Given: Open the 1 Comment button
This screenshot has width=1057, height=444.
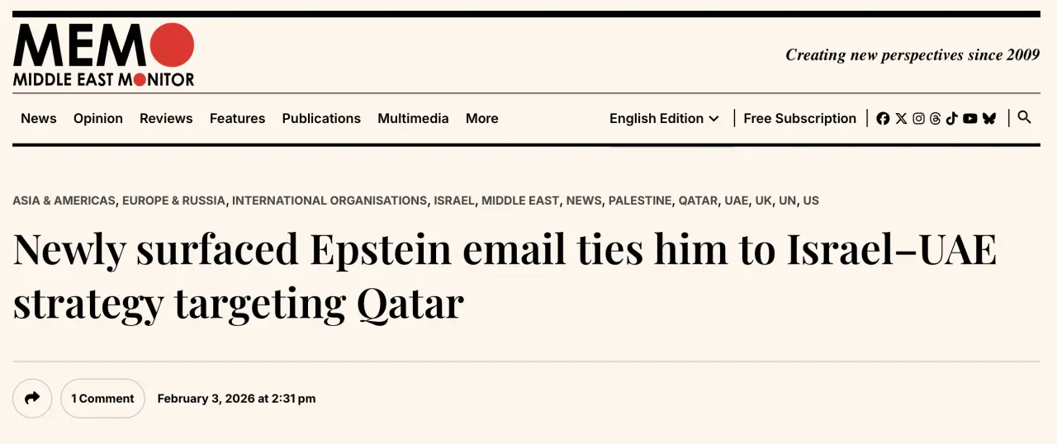Looking at the screenshot, I should (102, 399).
